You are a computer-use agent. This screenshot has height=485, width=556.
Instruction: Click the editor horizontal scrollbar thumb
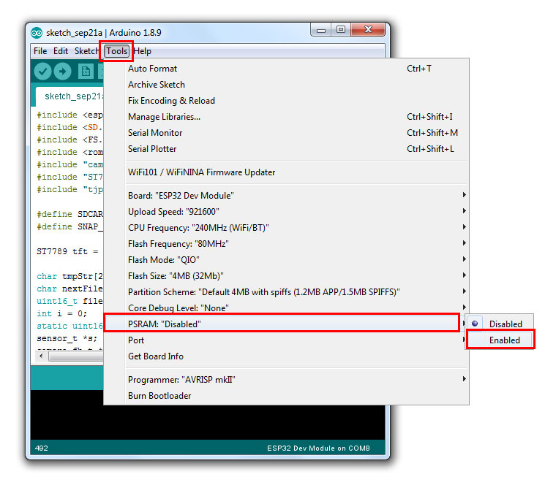tap(75, 356)
